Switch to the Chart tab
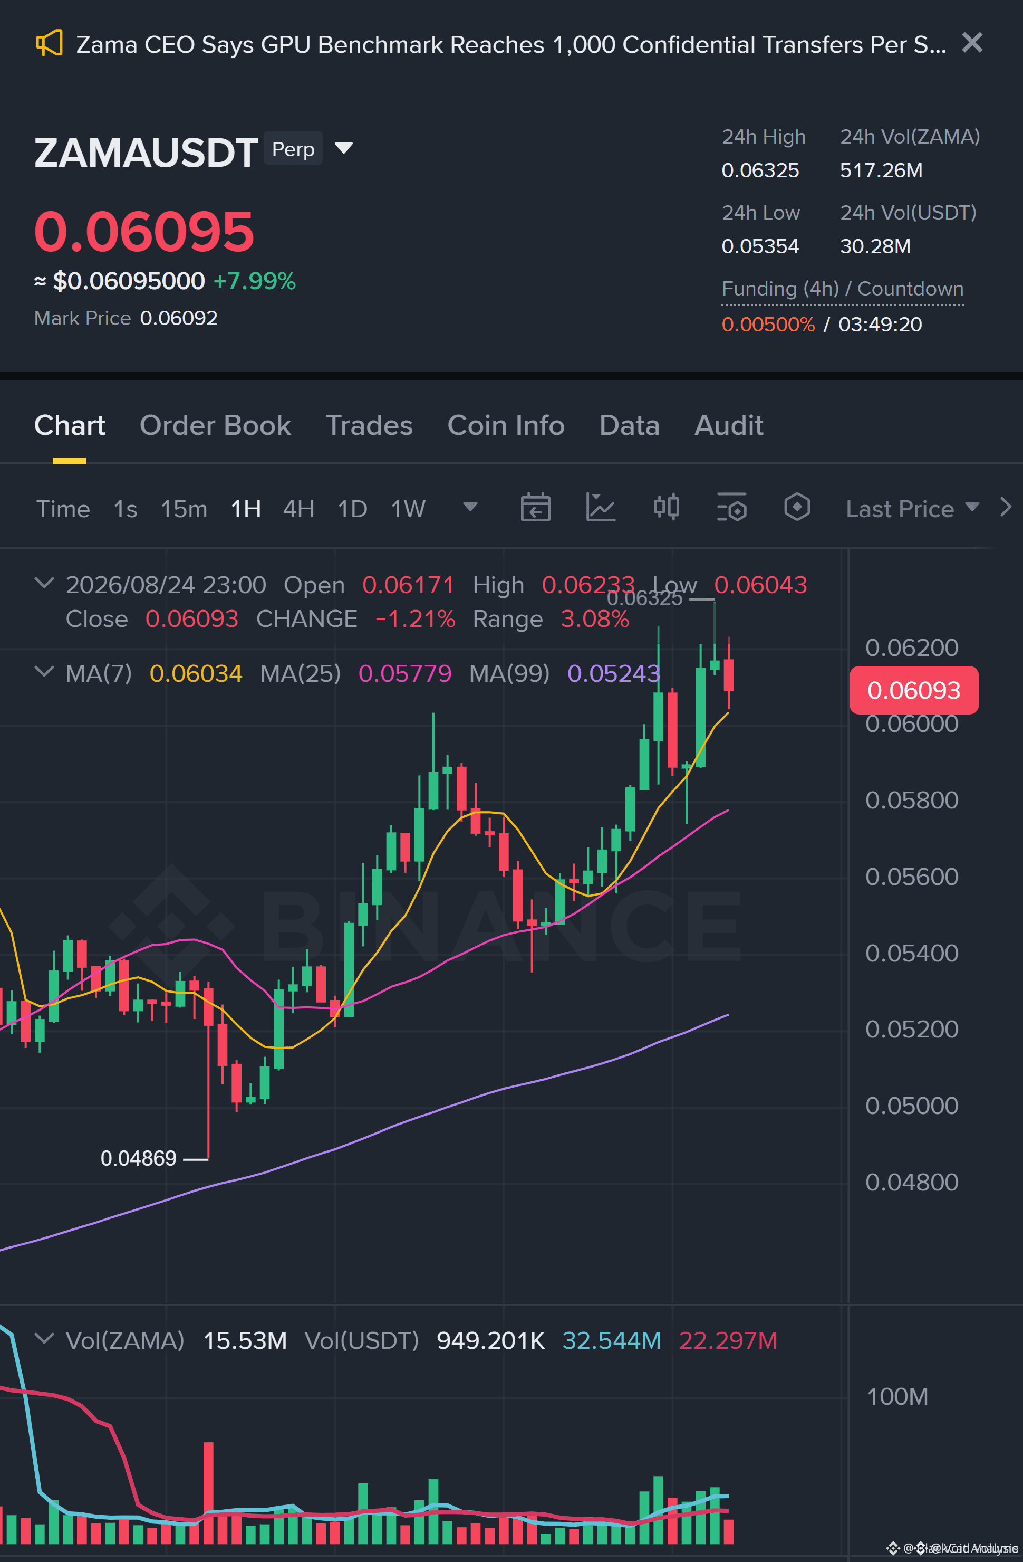This screenshot has width=1023, height=1562. [70, 425]
